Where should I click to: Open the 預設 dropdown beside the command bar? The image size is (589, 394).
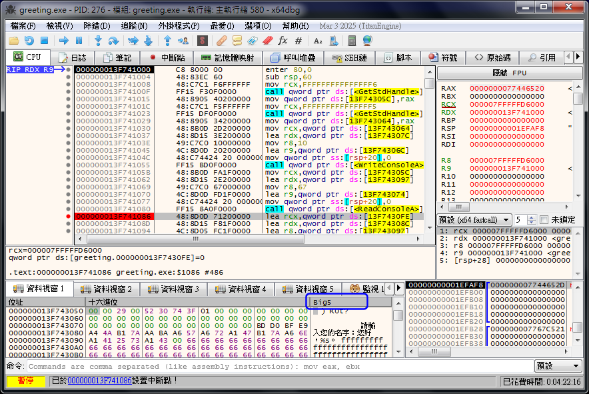(558, 366)
